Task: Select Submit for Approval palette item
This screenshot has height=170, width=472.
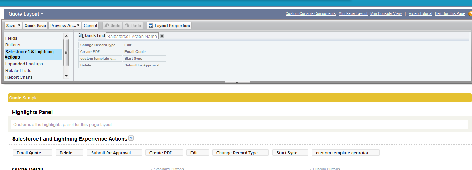Action: pos(144,65)
